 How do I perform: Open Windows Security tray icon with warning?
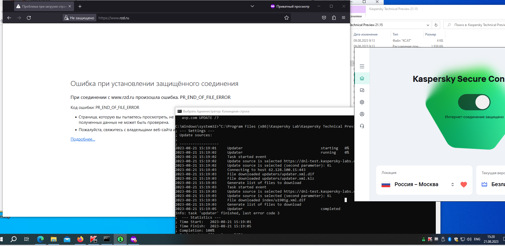coord(456,239)
